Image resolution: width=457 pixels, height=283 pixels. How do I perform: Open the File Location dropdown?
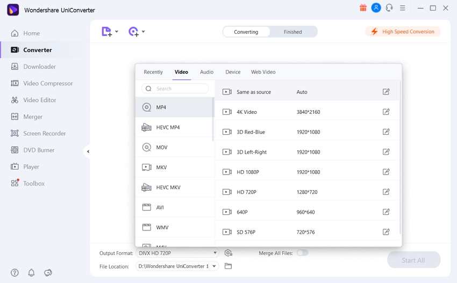214,266
